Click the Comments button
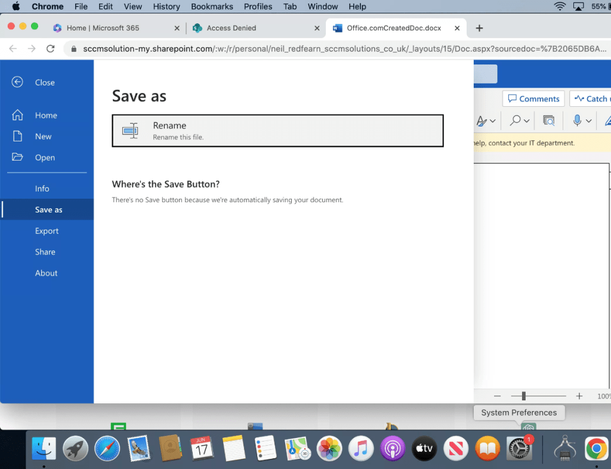Image resolution: width=611 pixels, height=469 pixels. pyautogui.click(x=533, y=99)
